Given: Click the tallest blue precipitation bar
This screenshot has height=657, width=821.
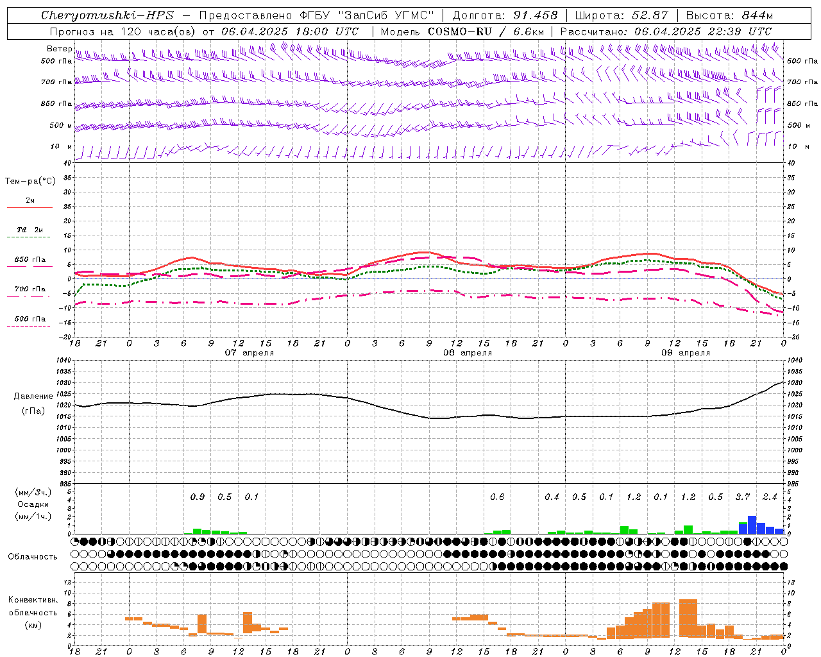Looking at the screenshot, I should (x=752, y=525).
